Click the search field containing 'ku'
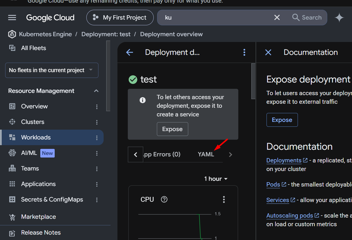352x240 pixels. (216, 18)
